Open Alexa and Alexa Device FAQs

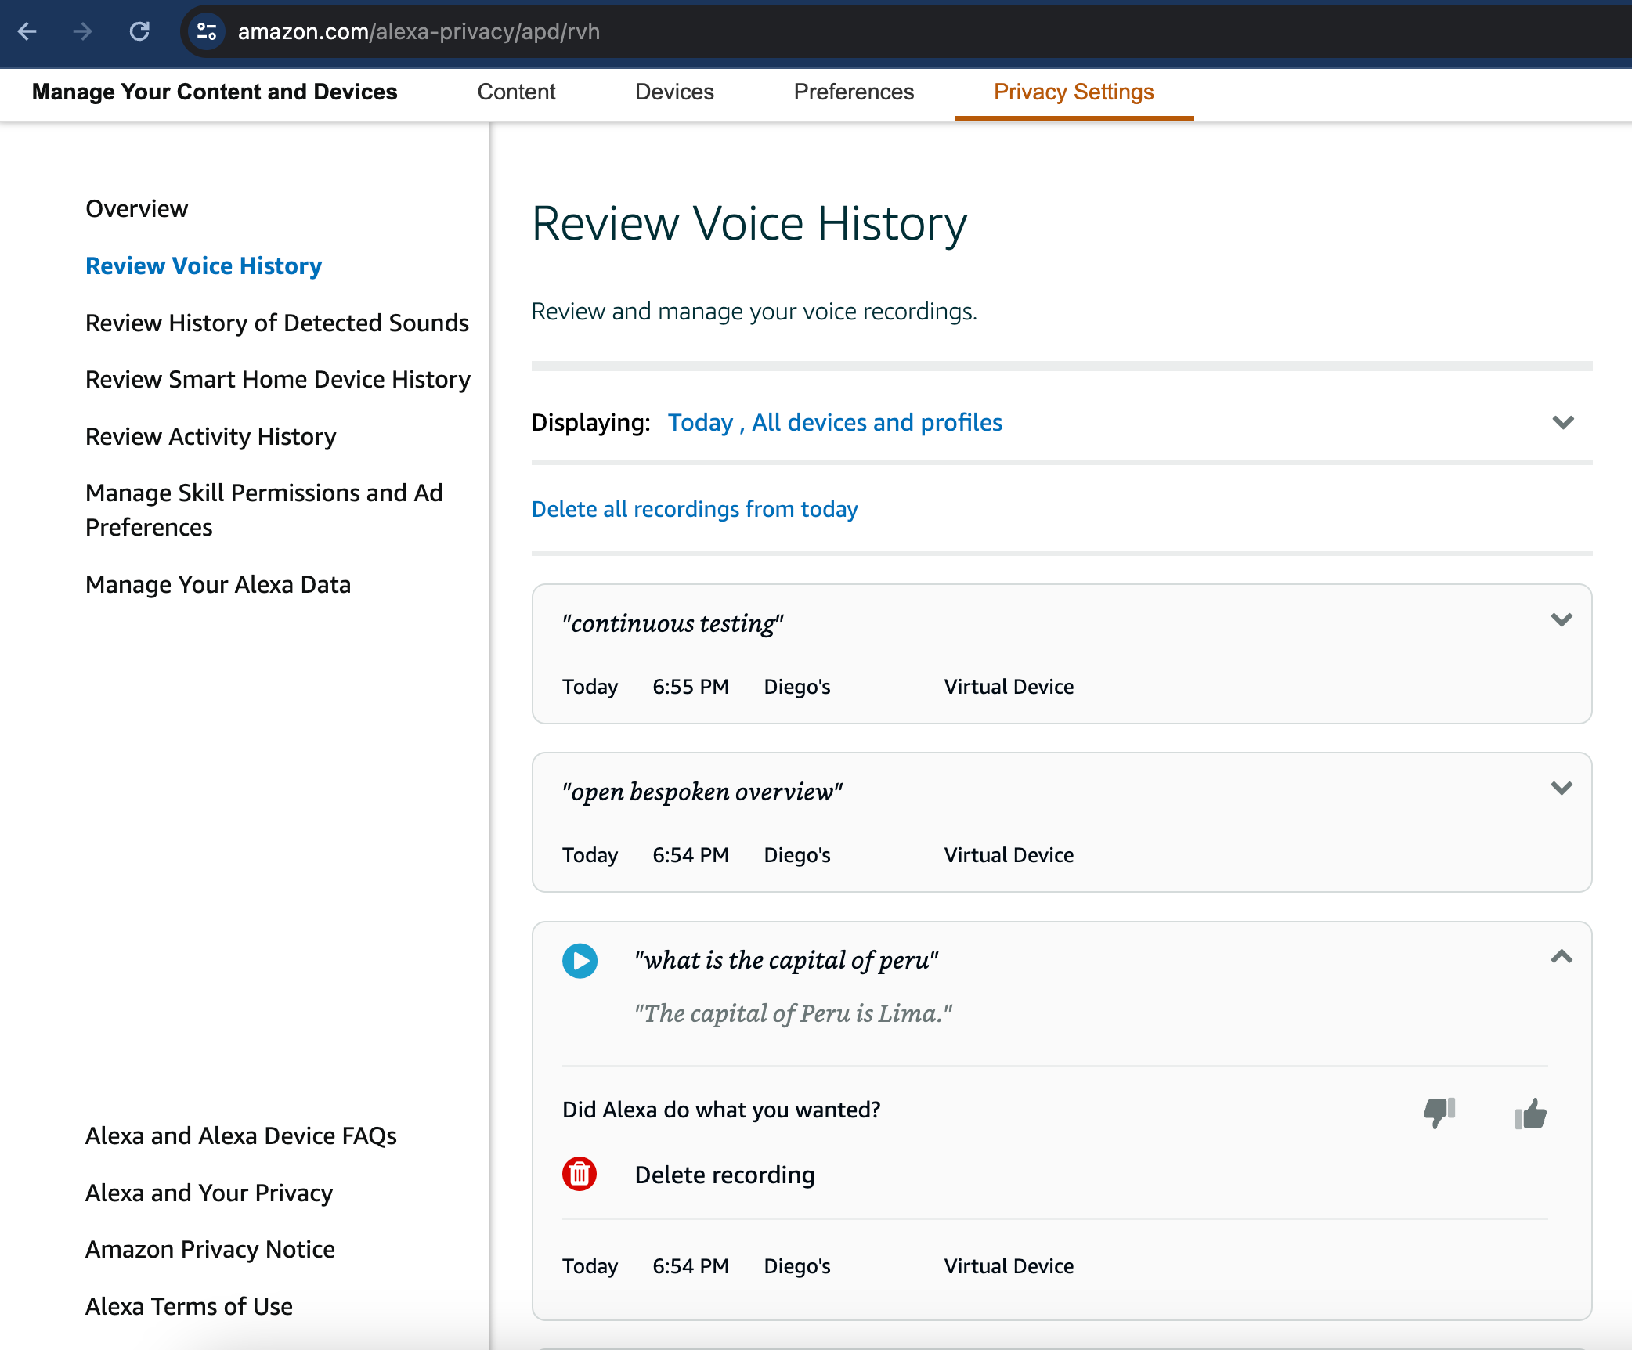point(241,1135)
